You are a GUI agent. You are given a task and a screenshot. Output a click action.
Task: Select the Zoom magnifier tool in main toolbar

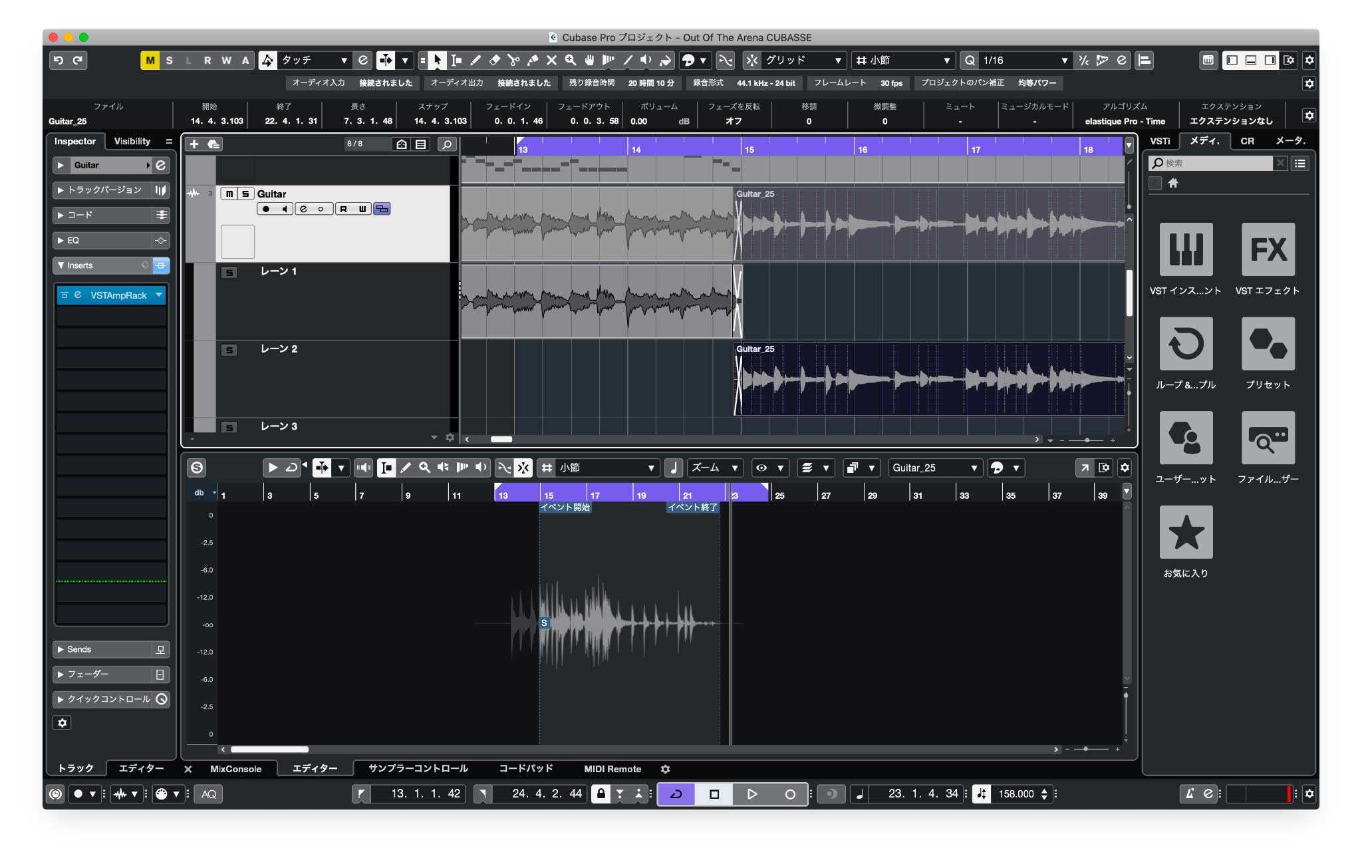coord(571,61)
